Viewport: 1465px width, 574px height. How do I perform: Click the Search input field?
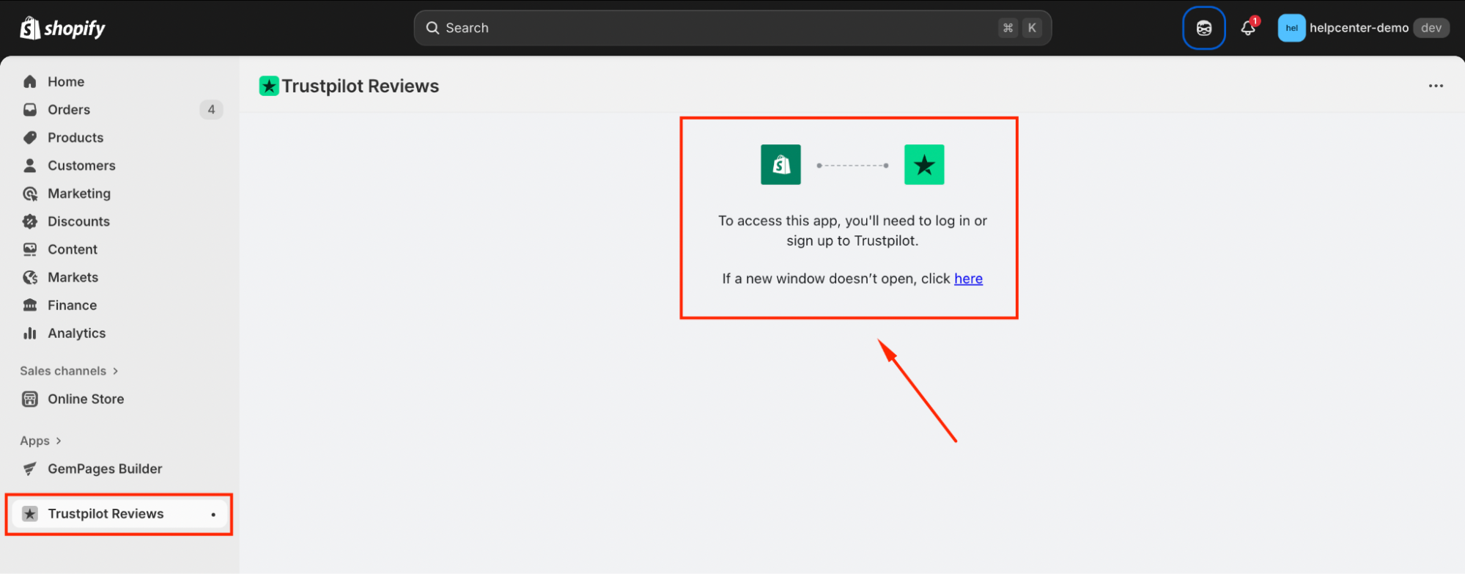(718, 28)
